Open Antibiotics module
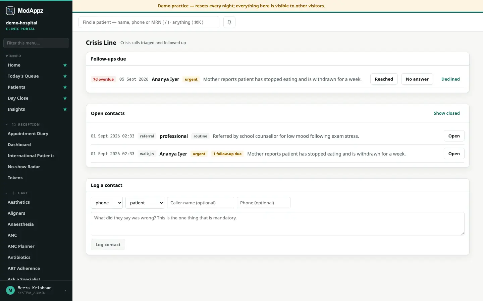The width and height of the screenshot is (483, 301). tap(19, 258)
